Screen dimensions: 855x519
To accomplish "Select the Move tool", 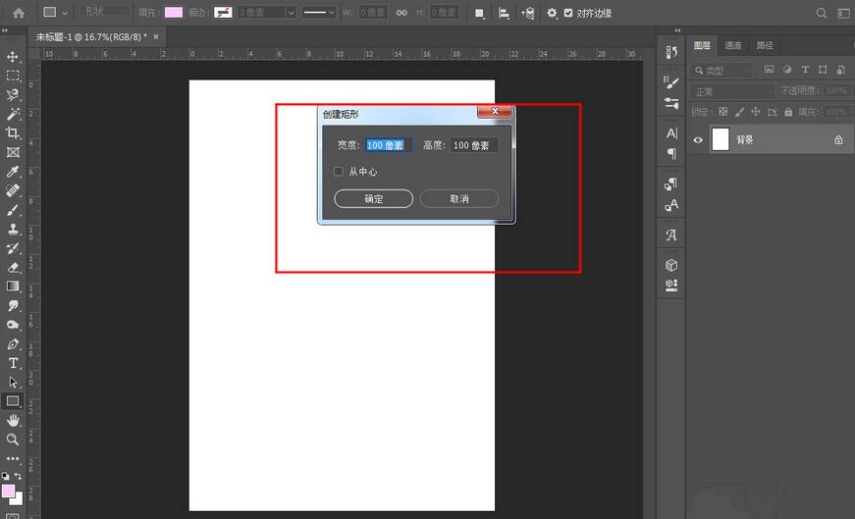I will pyautogui.click(x=13, y=57).
